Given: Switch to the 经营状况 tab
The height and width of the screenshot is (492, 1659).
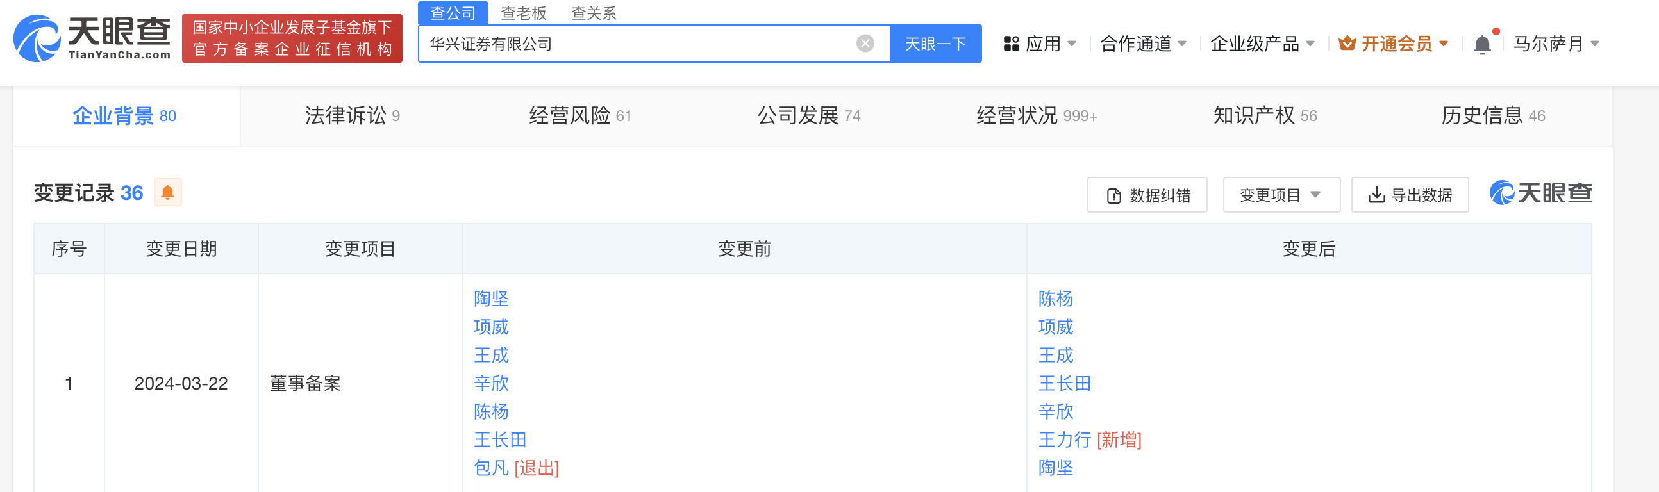Looking at the screenshot, I should pyautogui.click(x=1037, y=116).
